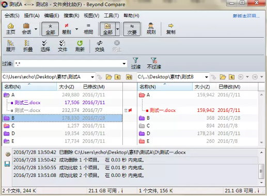Click the 选择 select-all button

click(x=45, y=46)
